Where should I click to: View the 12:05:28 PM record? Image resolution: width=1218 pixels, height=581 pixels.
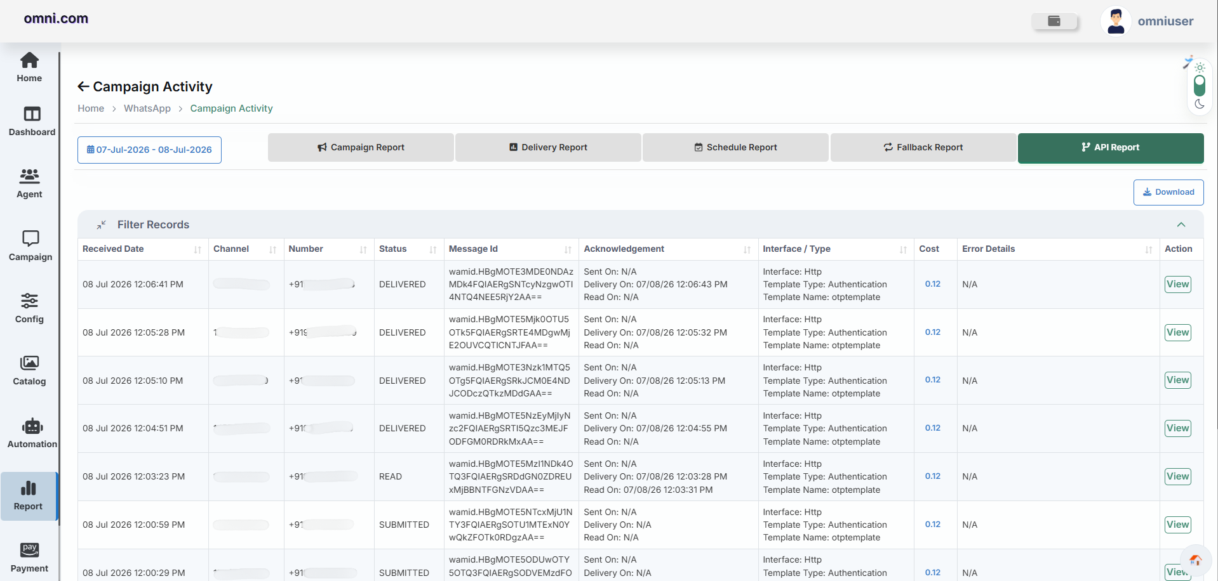(1178, 332)
